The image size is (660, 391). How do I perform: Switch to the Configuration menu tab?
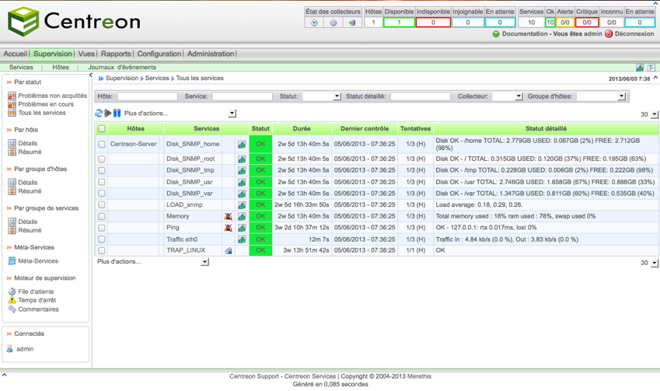[159, 54]
